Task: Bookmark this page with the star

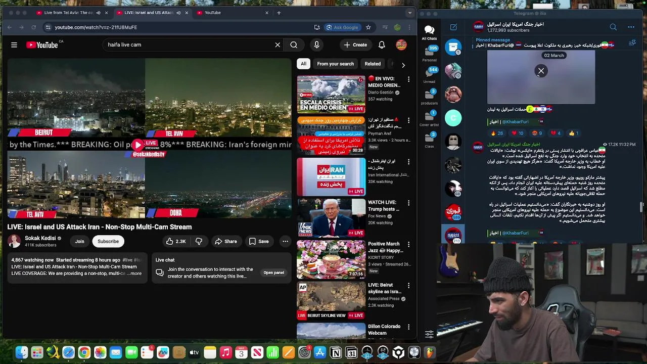Action: [x=368, y=27]
